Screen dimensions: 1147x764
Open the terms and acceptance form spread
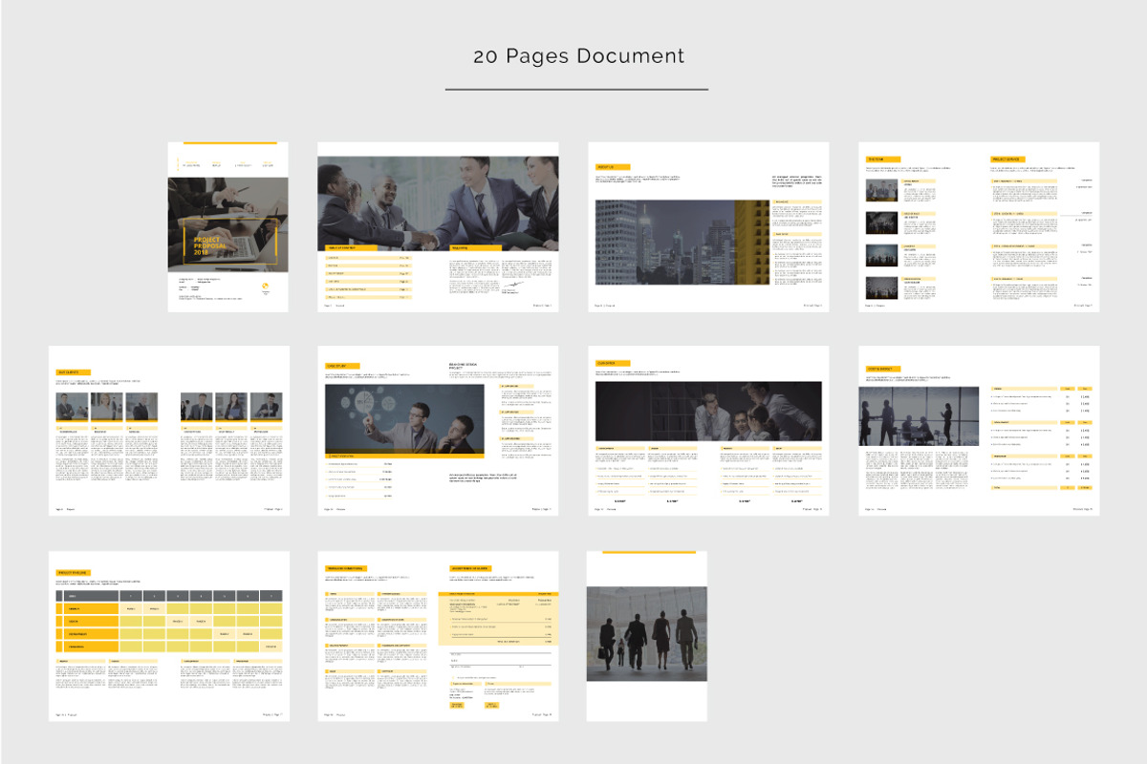pyautogui.click(x=438, y=636)
